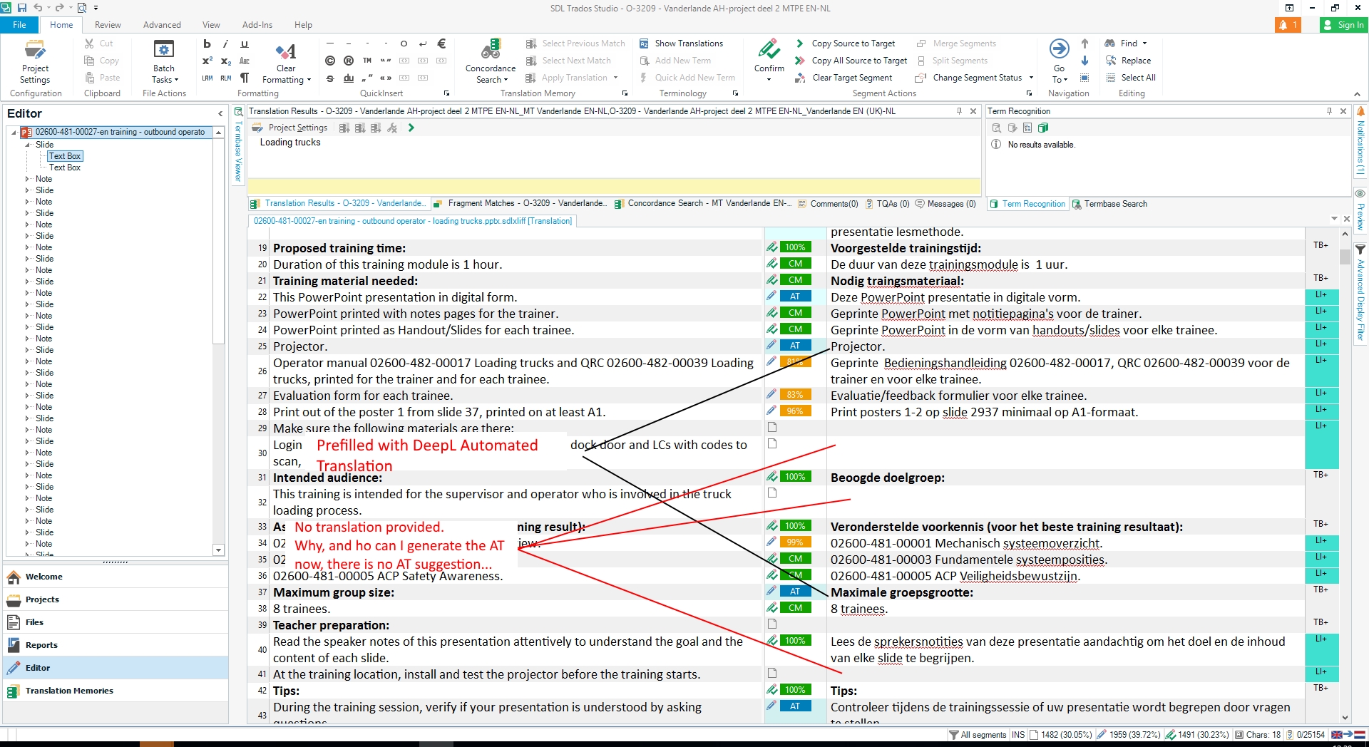The height and width of the screenshot is (747, 1369).
Task: Expand the first Note tree node
Action: (28, 179)
